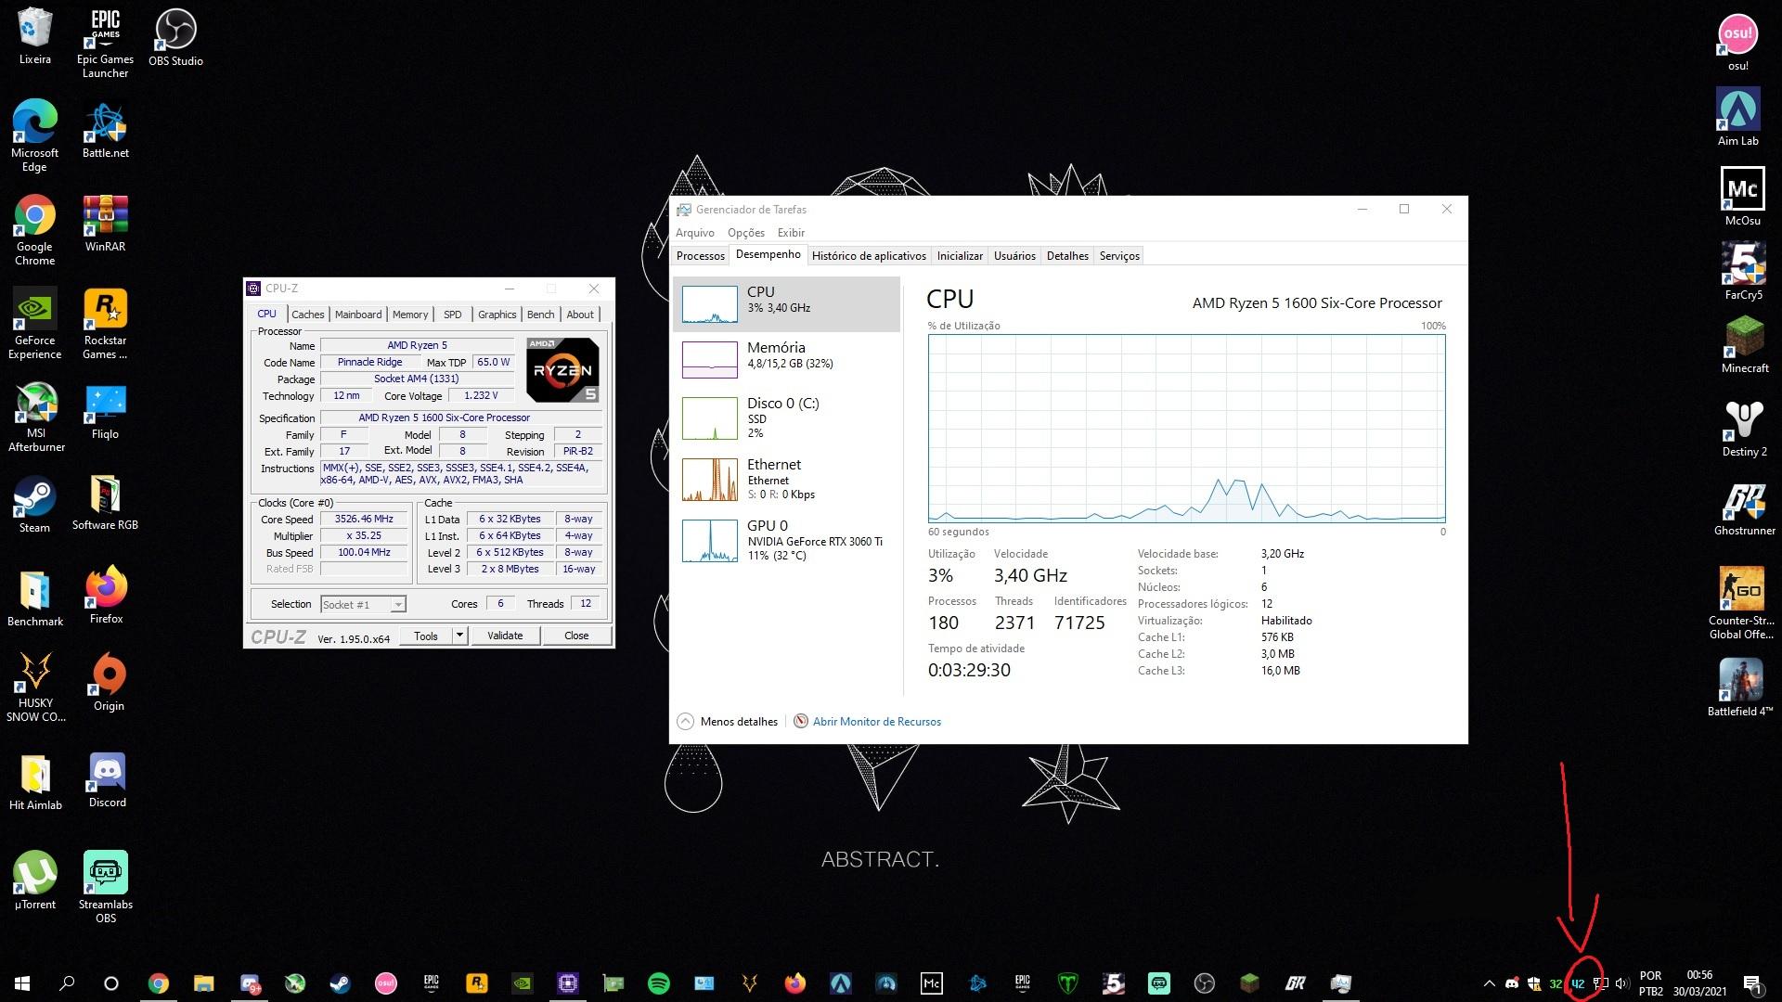
Task: Open the Rockstar Games desktop icon
Action: 105,323
